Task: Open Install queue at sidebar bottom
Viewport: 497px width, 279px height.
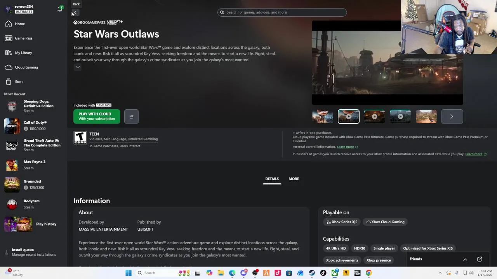Action: click(x=33, y=252)
